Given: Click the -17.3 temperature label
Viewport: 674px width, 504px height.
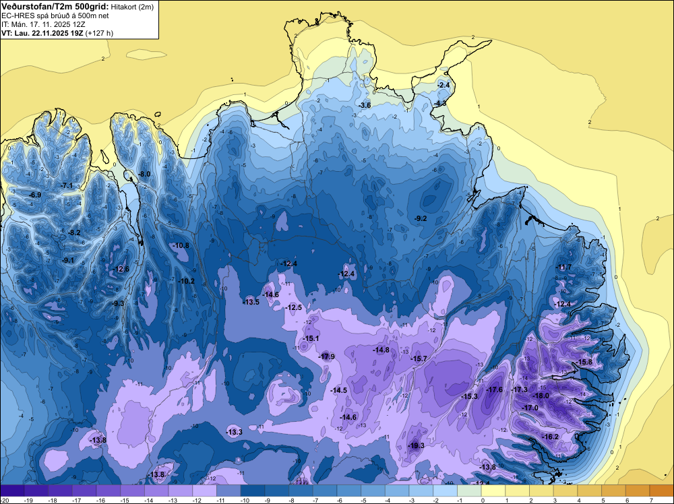Looking at the screenshot, I should [520, 389].
